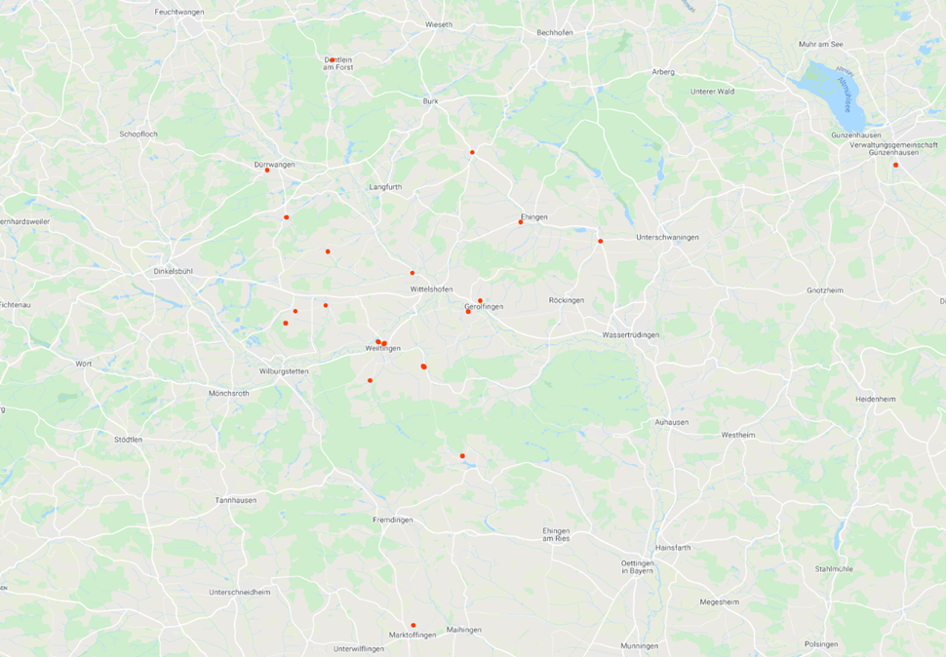Click the red marker at Marktoffingen
The width and height of the screenshot is (946, 657).
pyautogui.click(x=414, y=625)
